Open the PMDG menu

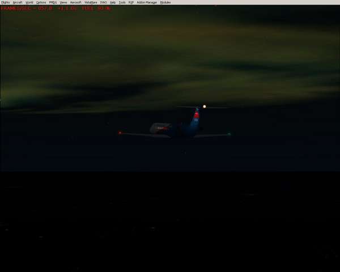[x=53, y=2]
